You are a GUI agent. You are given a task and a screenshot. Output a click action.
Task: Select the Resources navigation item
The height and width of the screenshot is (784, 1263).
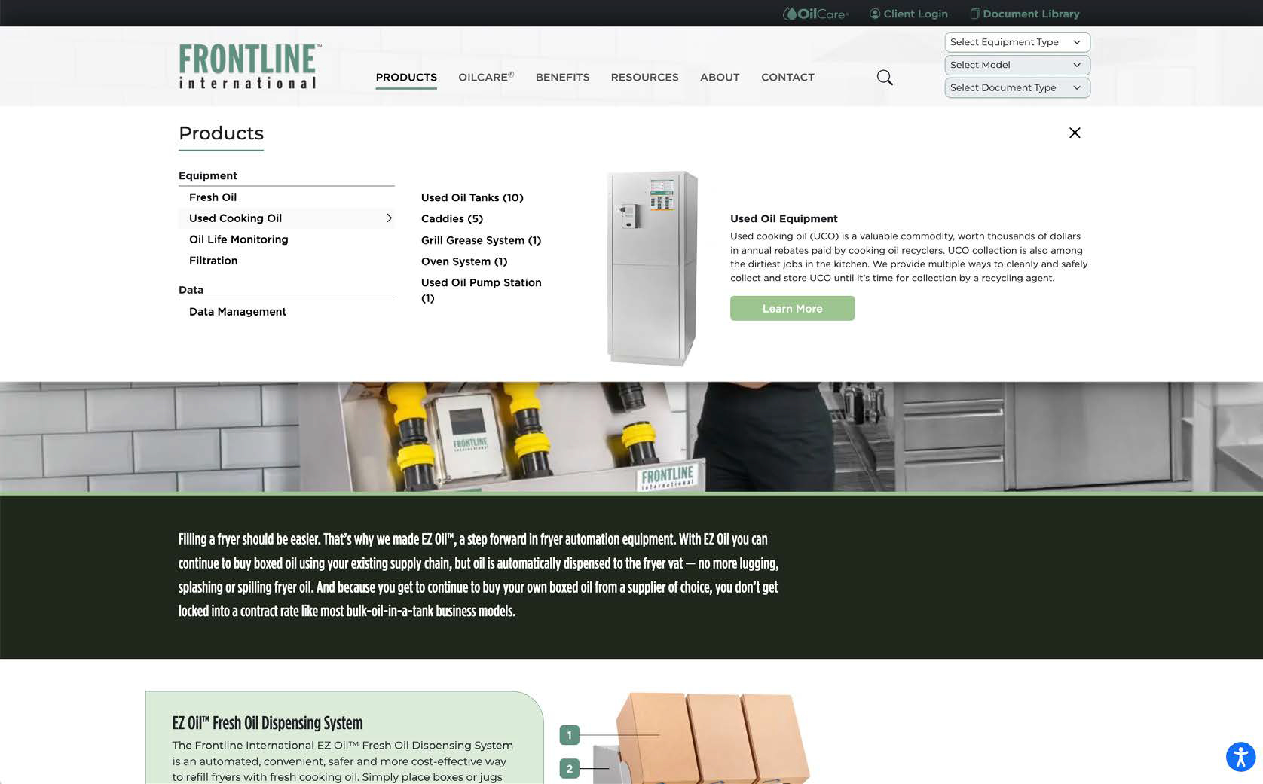click(x=644, y=78)
